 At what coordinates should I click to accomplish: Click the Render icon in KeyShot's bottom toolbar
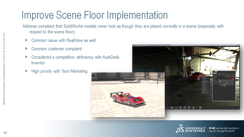click(193, 108)
